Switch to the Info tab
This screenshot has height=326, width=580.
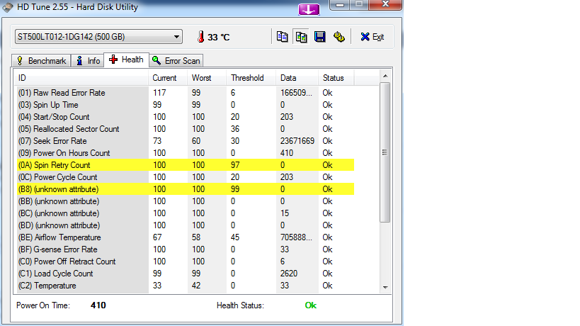tap(88, 61)
